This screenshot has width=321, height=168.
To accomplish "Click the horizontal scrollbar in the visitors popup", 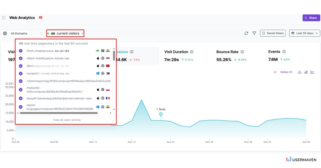I will [x=59, y=113].
